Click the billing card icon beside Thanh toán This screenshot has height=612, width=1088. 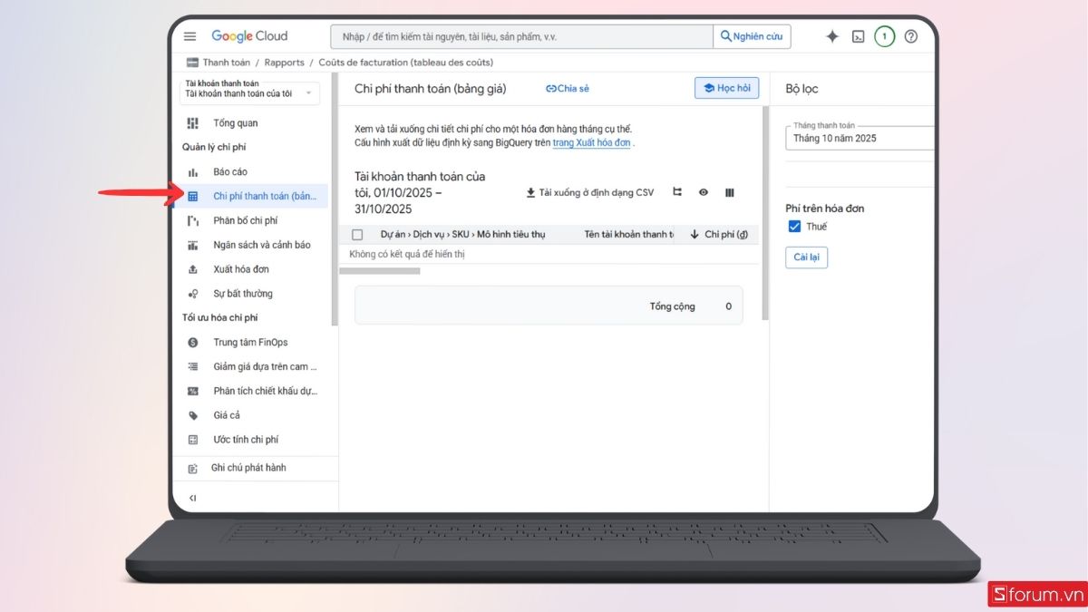(192, 63)
